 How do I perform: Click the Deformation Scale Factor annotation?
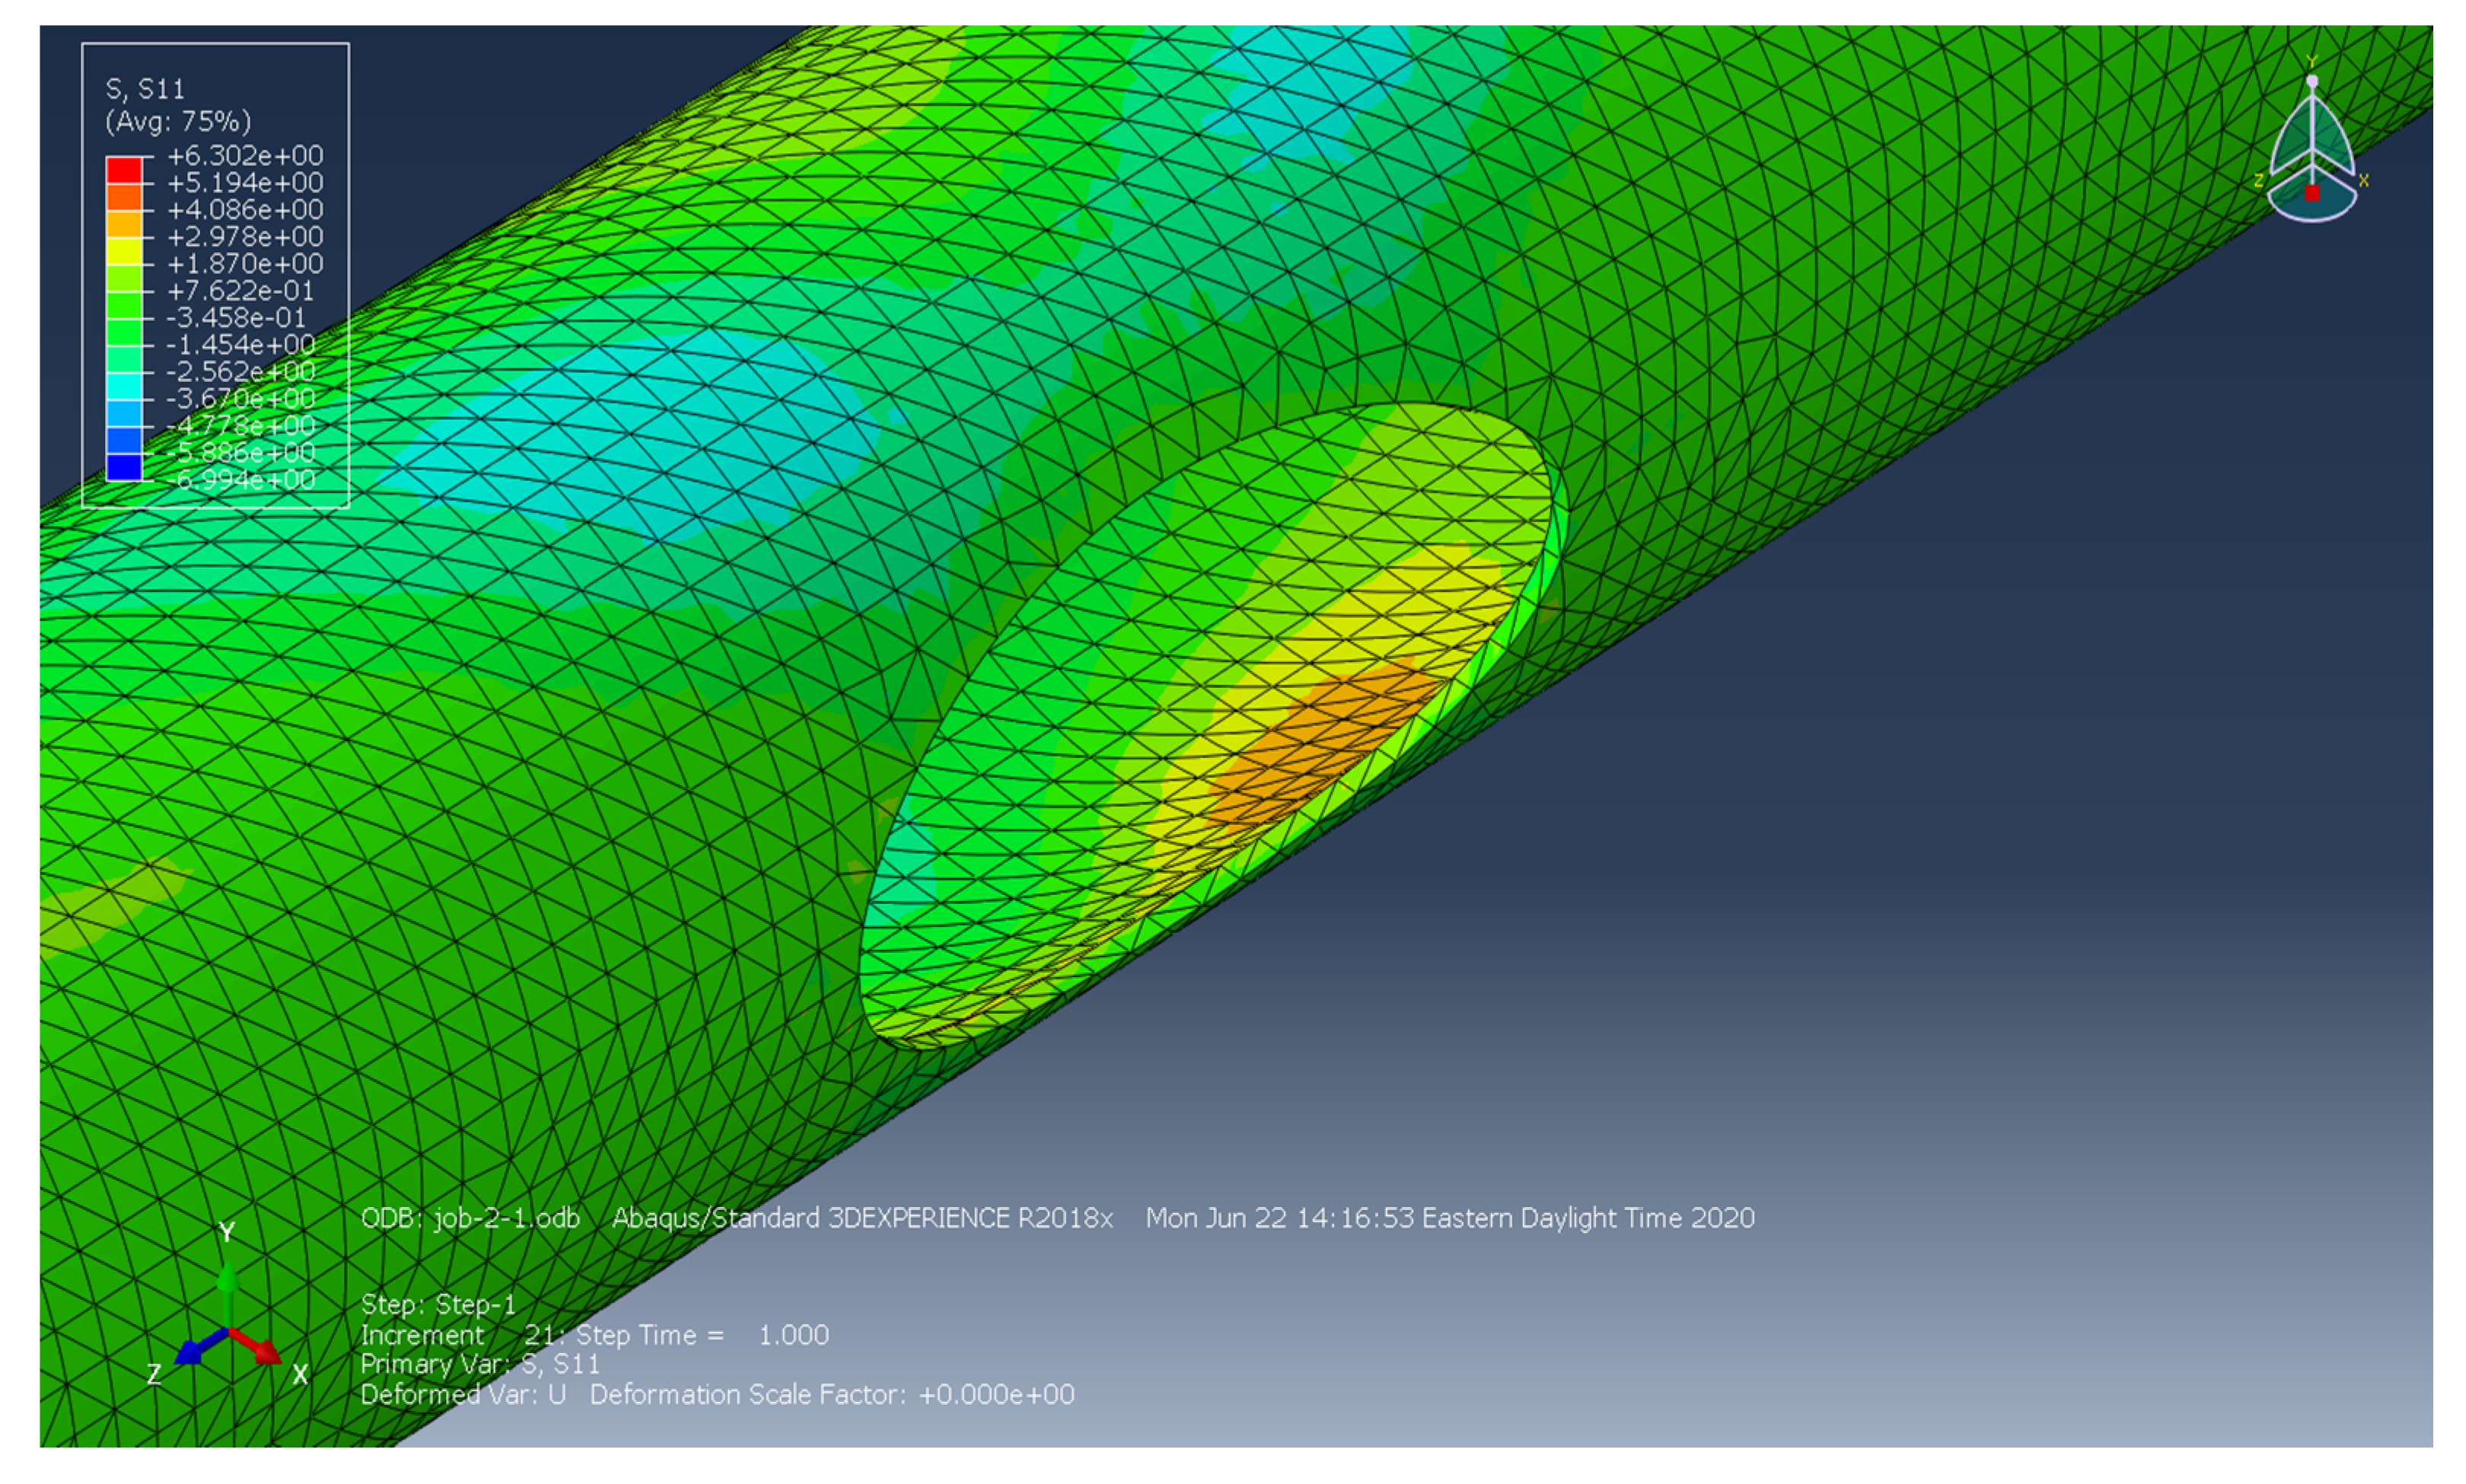click(x=831, y=1394)
